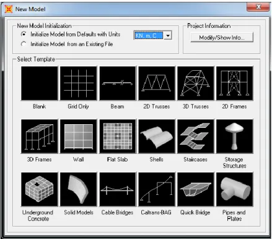Choose the Grid Only template
The width and height of the screenshot is (272, 239).
pos(79,83)
